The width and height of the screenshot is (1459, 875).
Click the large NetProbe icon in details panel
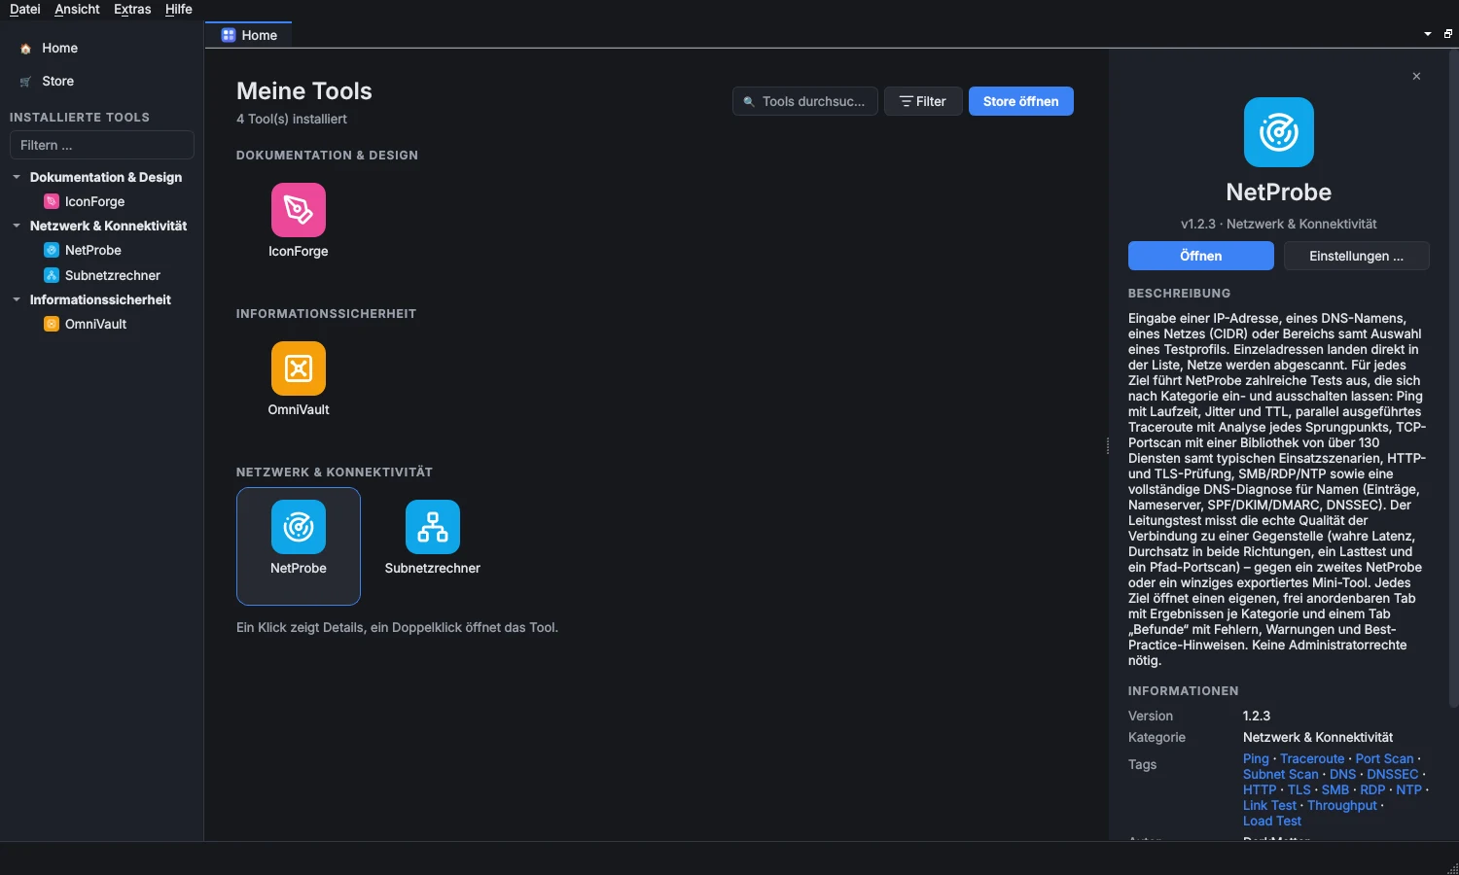pyautogui.click(x=1279, y=132)
